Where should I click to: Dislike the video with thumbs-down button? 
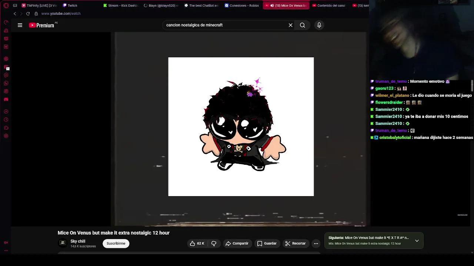point(214,243)
